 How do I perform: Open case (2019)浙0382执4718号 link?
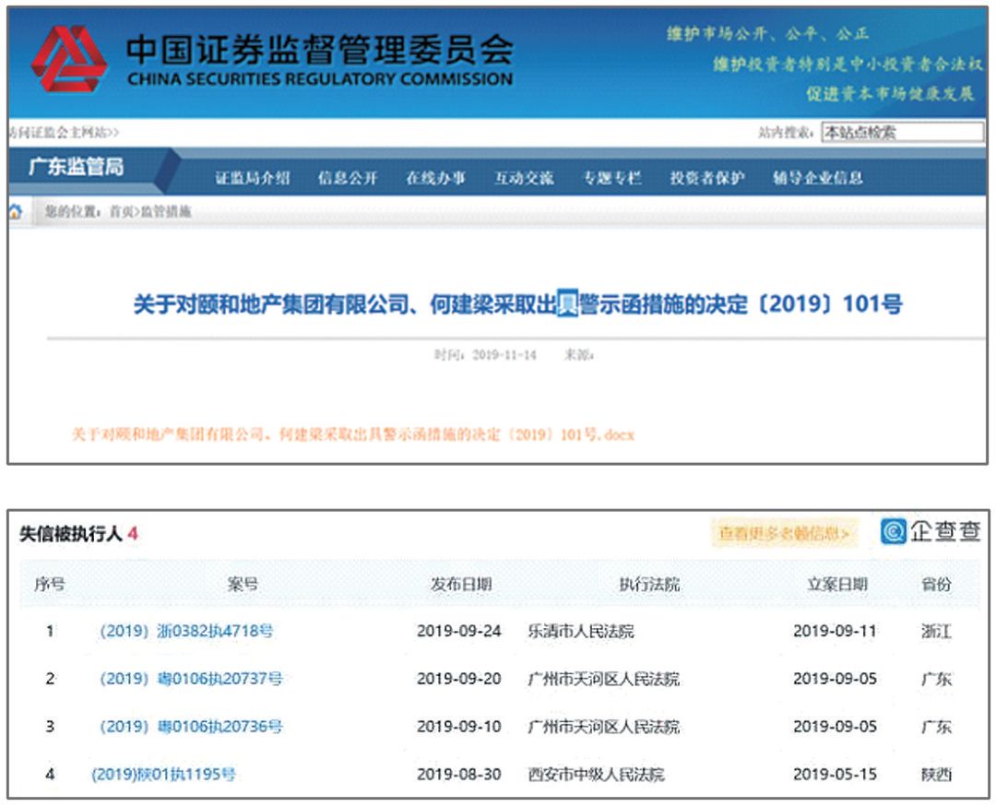pos(186,632)
